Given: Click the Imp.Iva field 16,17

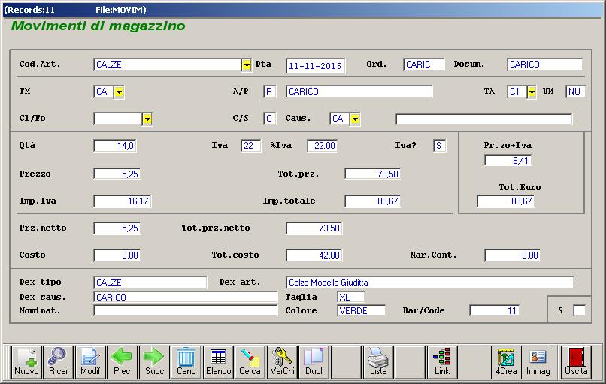Looking at the screenshot, I should [123, 201].
